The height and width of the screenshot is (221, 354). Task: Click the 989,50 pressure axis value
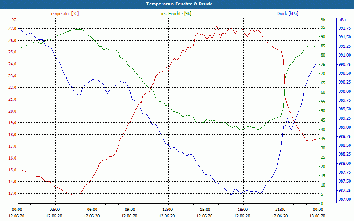coord(345,109)
